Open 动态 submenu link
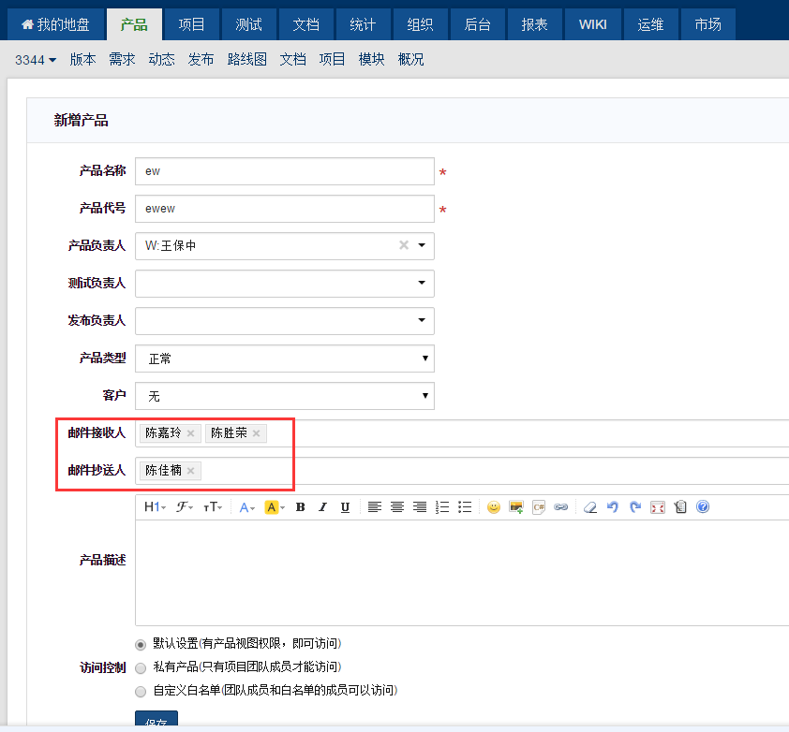 pos(161,59)
